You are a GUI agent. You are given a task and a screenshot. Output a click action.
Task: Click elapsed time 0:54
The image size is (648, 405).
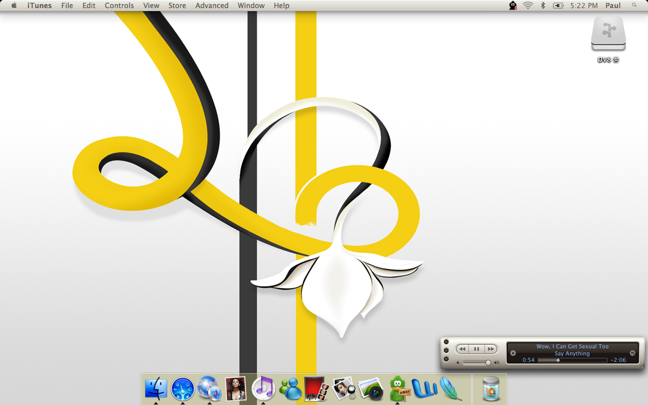click(x=529, y=360)
